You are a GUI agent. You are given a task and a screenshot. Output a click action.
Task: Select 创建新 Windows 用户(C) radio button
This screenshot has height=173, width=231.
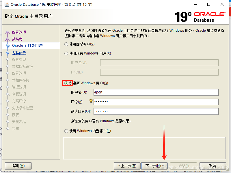(x=66, y=83)
